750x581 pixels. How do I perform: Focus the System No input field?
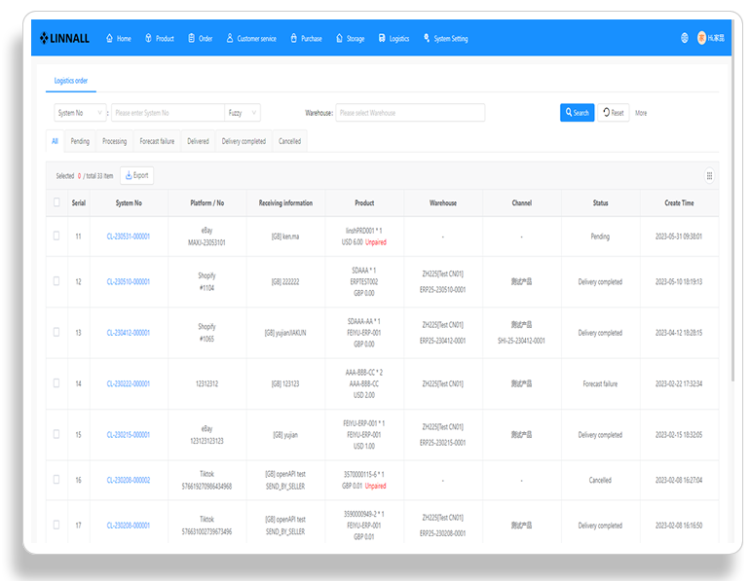(x=168, y=113)
